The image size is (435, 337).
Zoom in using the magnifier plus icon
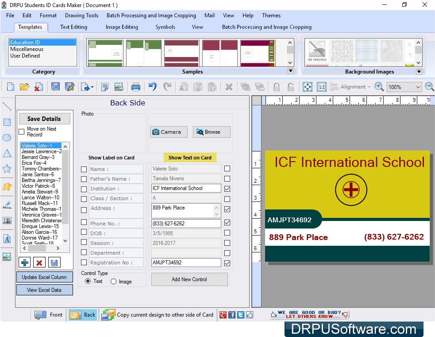coord(379,86)
